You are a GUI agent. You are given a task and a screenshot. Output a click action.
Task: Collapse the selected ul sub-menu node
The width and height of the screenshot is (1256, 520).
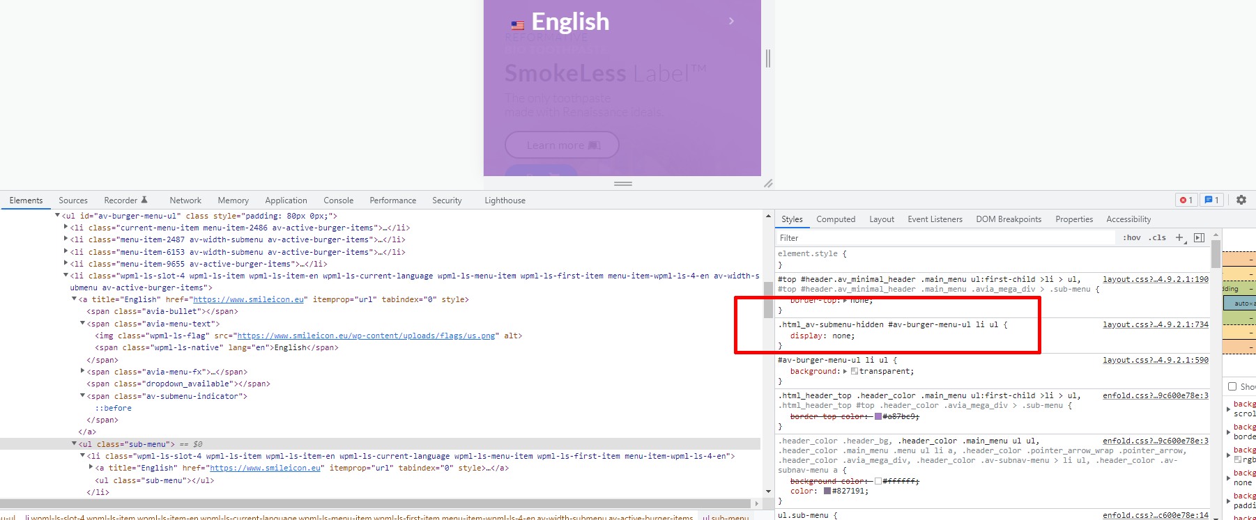point(74,444)
